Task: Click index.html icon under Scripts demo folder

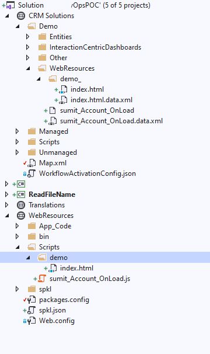Action: [52, 268]
